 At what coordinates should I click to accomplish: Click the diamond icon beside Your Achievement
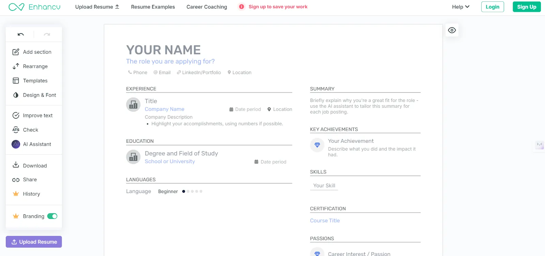(x=317, y=145)
